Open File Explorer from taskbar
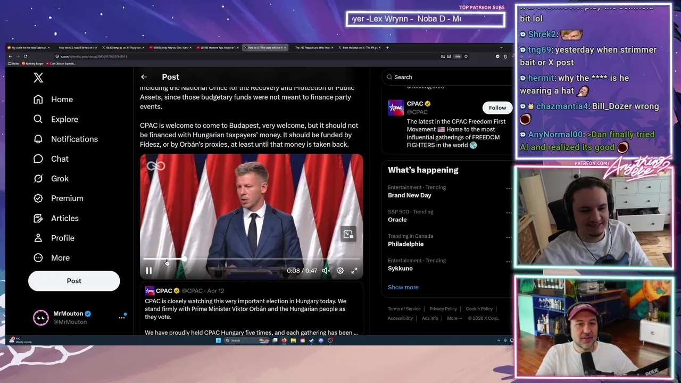Image resolution: width=681 pixels, height=383 pixels. (293, 340)
